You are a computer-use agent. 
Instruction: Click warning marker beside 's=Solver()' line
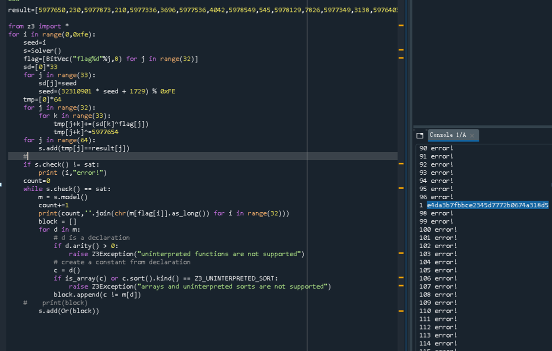[x=401, y=49]
